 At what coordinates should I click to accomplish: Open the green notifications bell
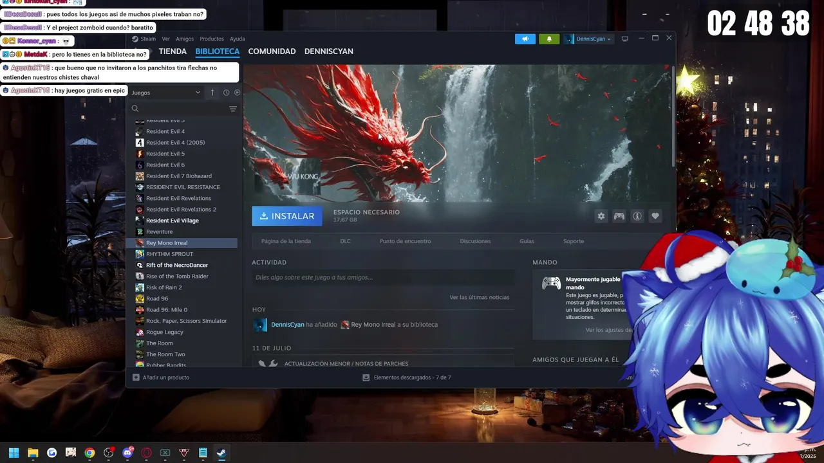click(549, 39)
